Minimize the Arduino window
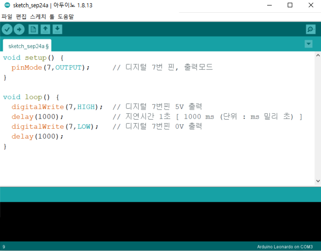This screenshot has height=251, width=321. pos(269,5)
